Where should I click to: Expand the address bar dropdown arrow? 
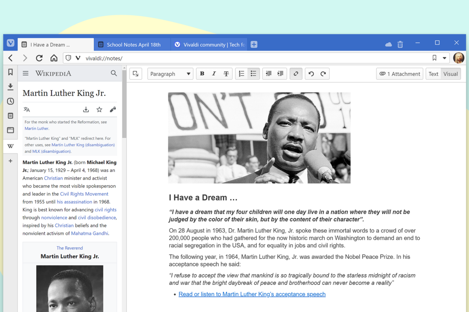(x=445, y=58)
